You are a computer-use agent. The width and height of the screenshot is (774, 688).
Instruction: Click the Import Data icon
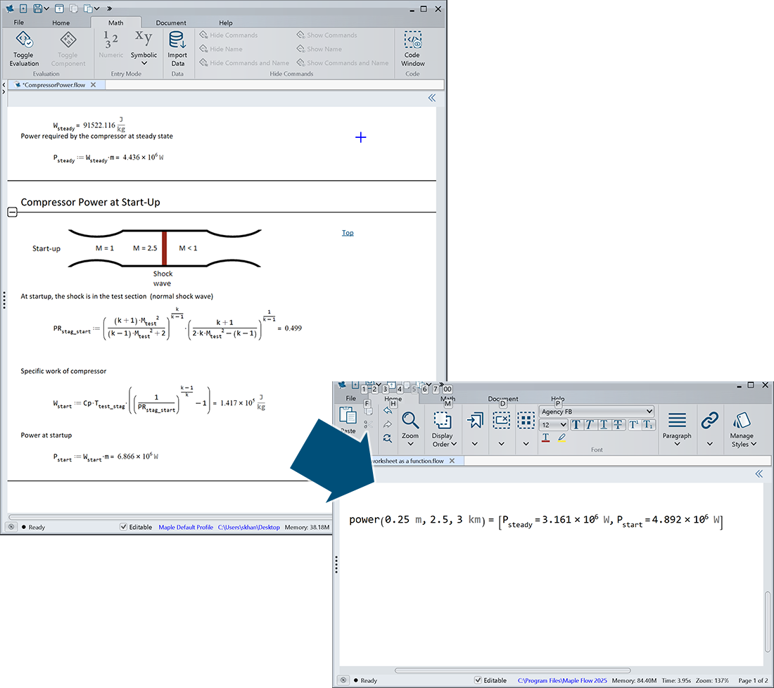coord(177,40)
